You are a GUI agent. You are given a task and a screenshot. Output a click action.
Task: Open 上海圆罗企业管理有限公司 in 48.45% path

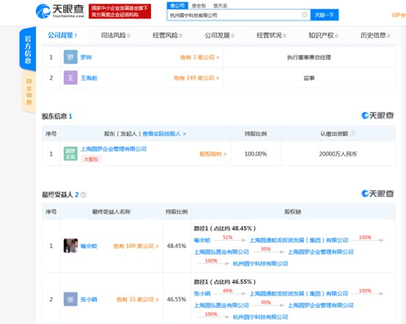click(320, 252)
